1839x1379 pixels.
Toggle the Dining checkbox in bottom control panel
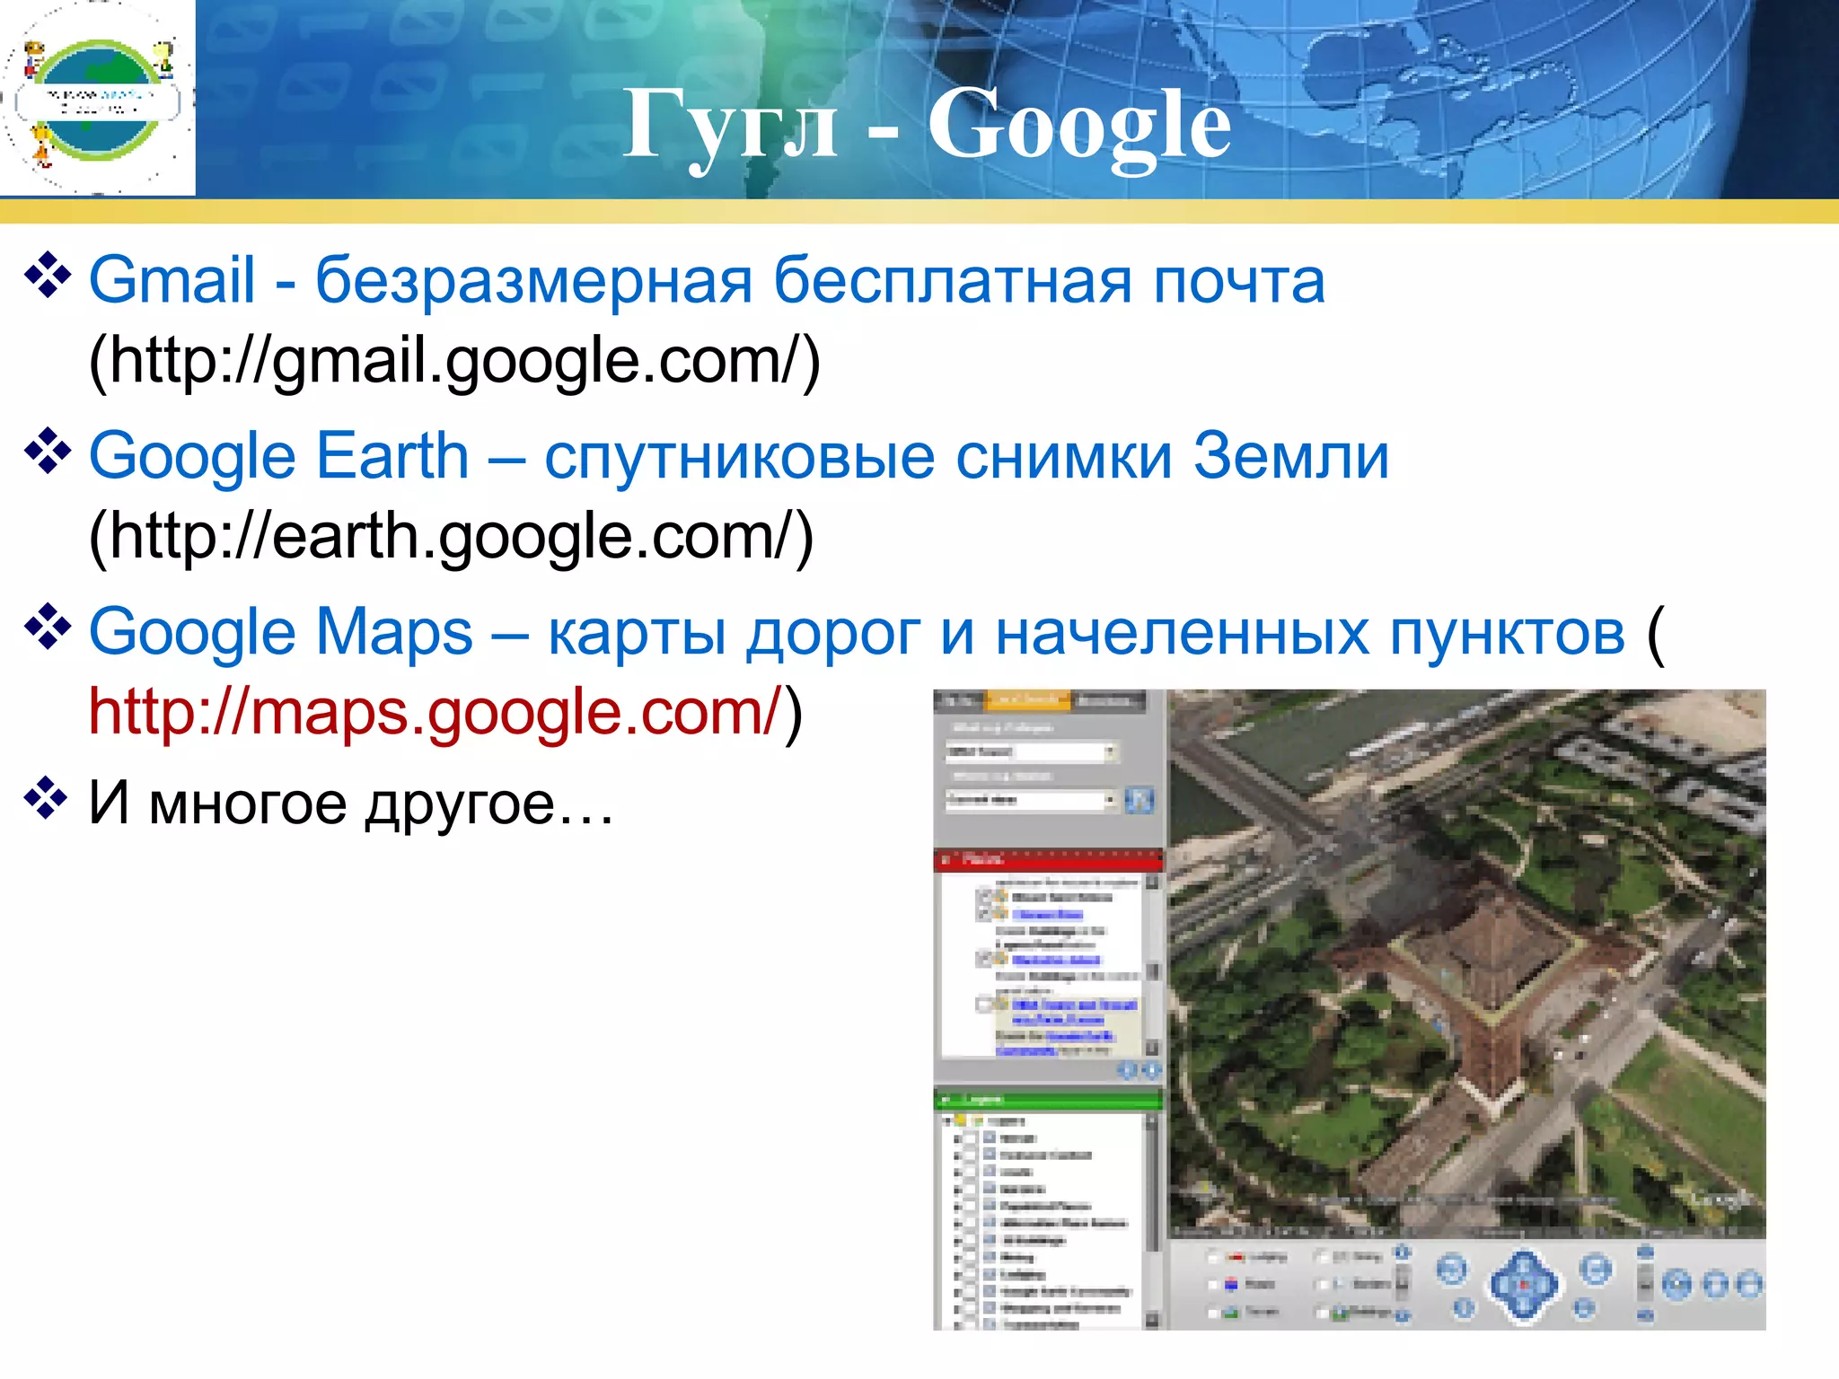pyautogui.click(x=1323, y=1258)
